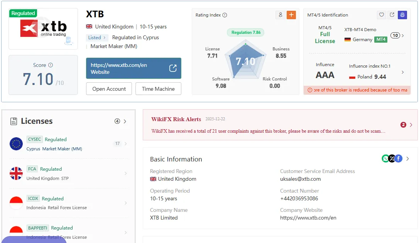
Task: Click the Full License text
Action: (325, 38)
